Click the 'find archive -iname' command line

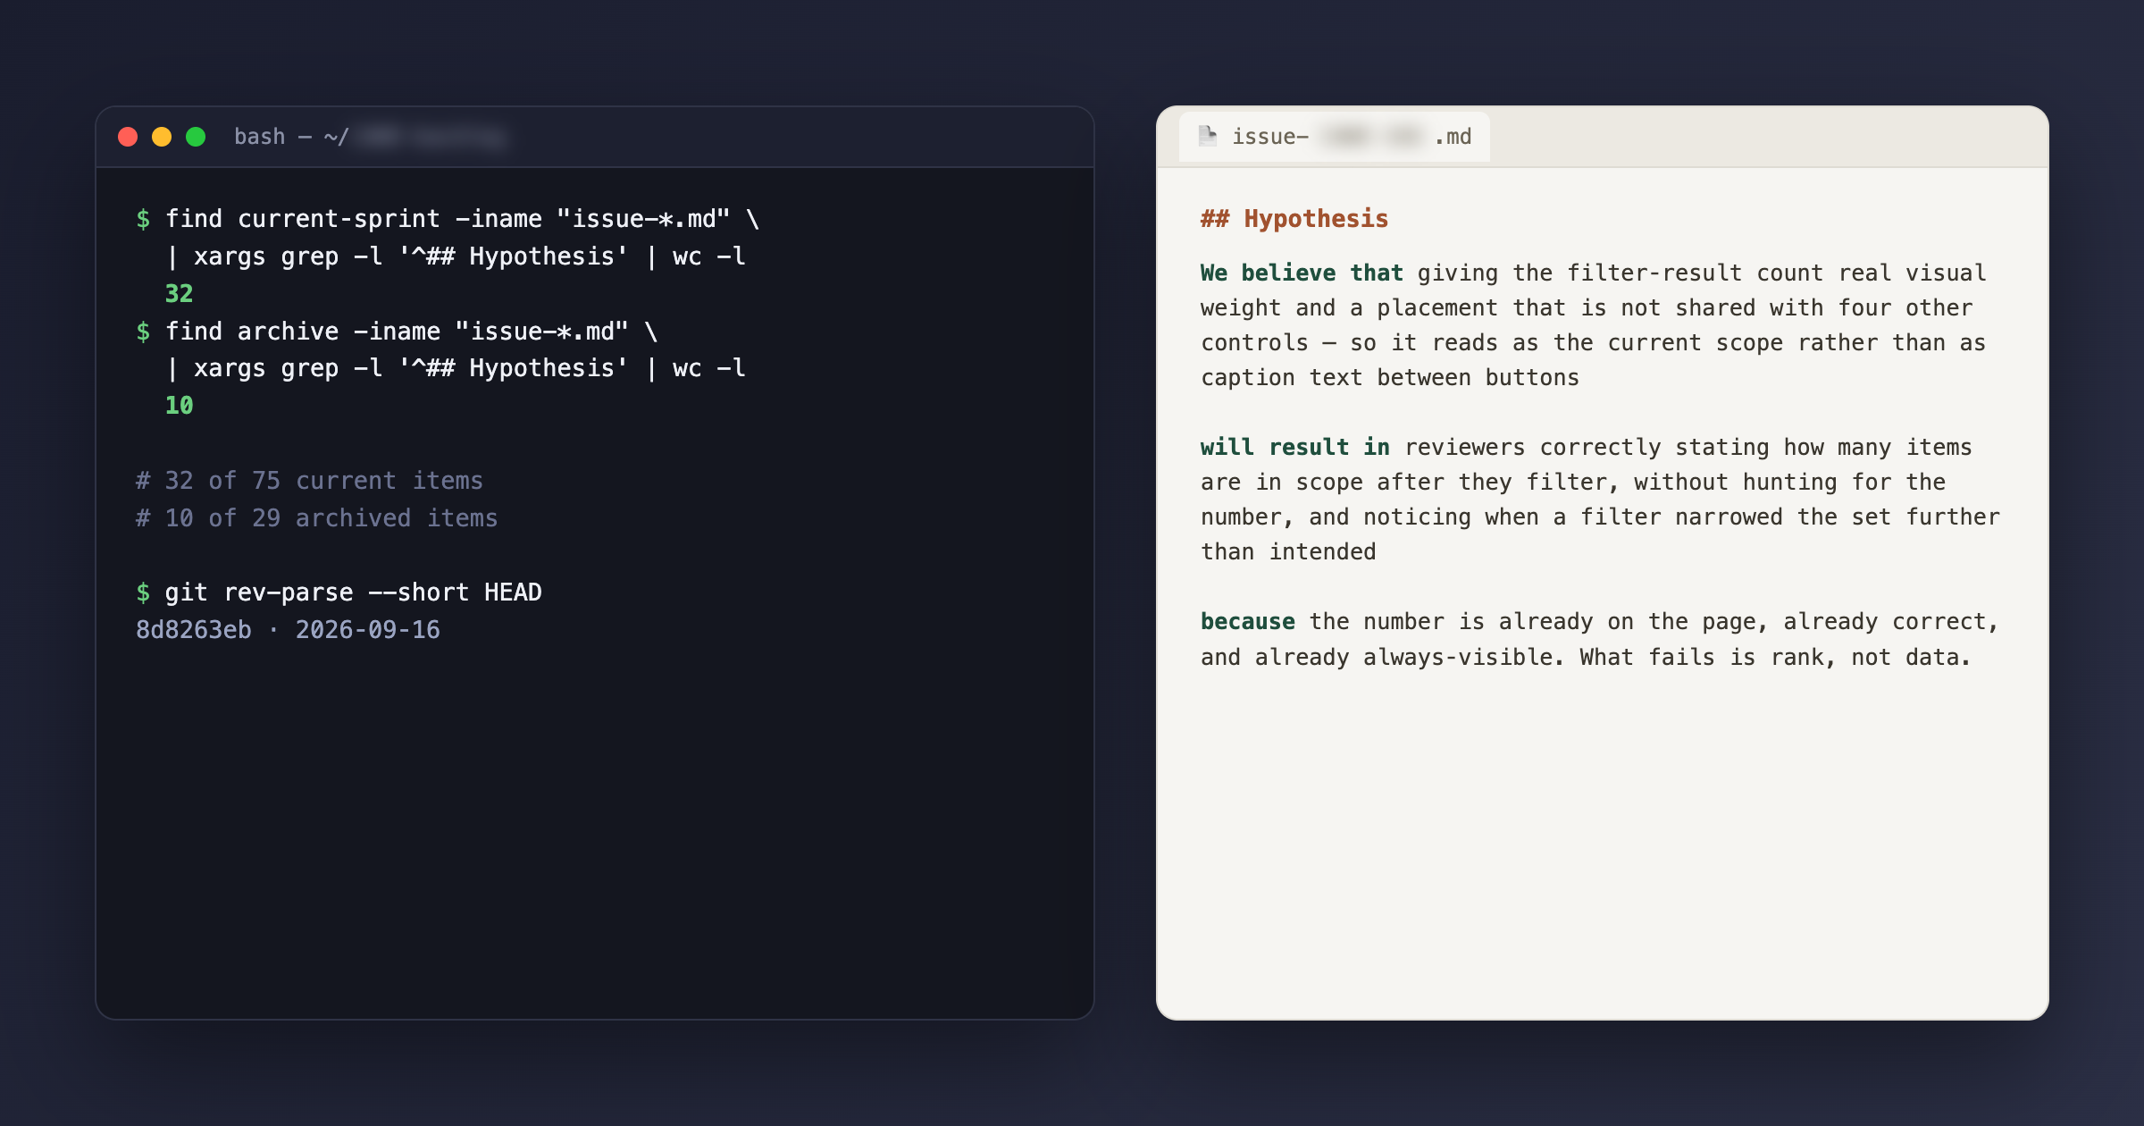pos(411,332)
